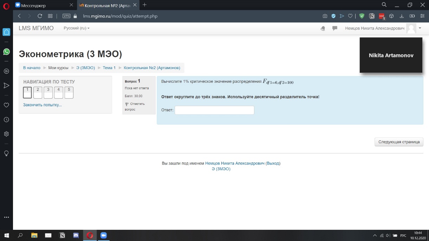
Task: Open a new tab with plus button
Action: coord(145,5)
